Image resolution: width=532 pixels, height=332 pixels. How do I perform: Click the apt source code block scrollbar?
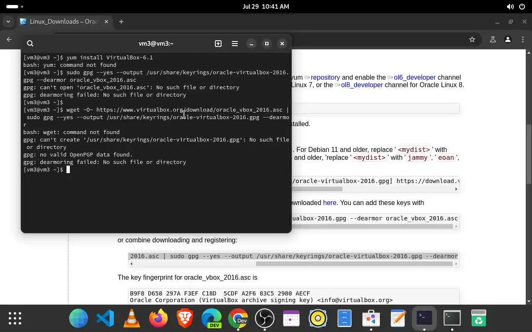317,189
